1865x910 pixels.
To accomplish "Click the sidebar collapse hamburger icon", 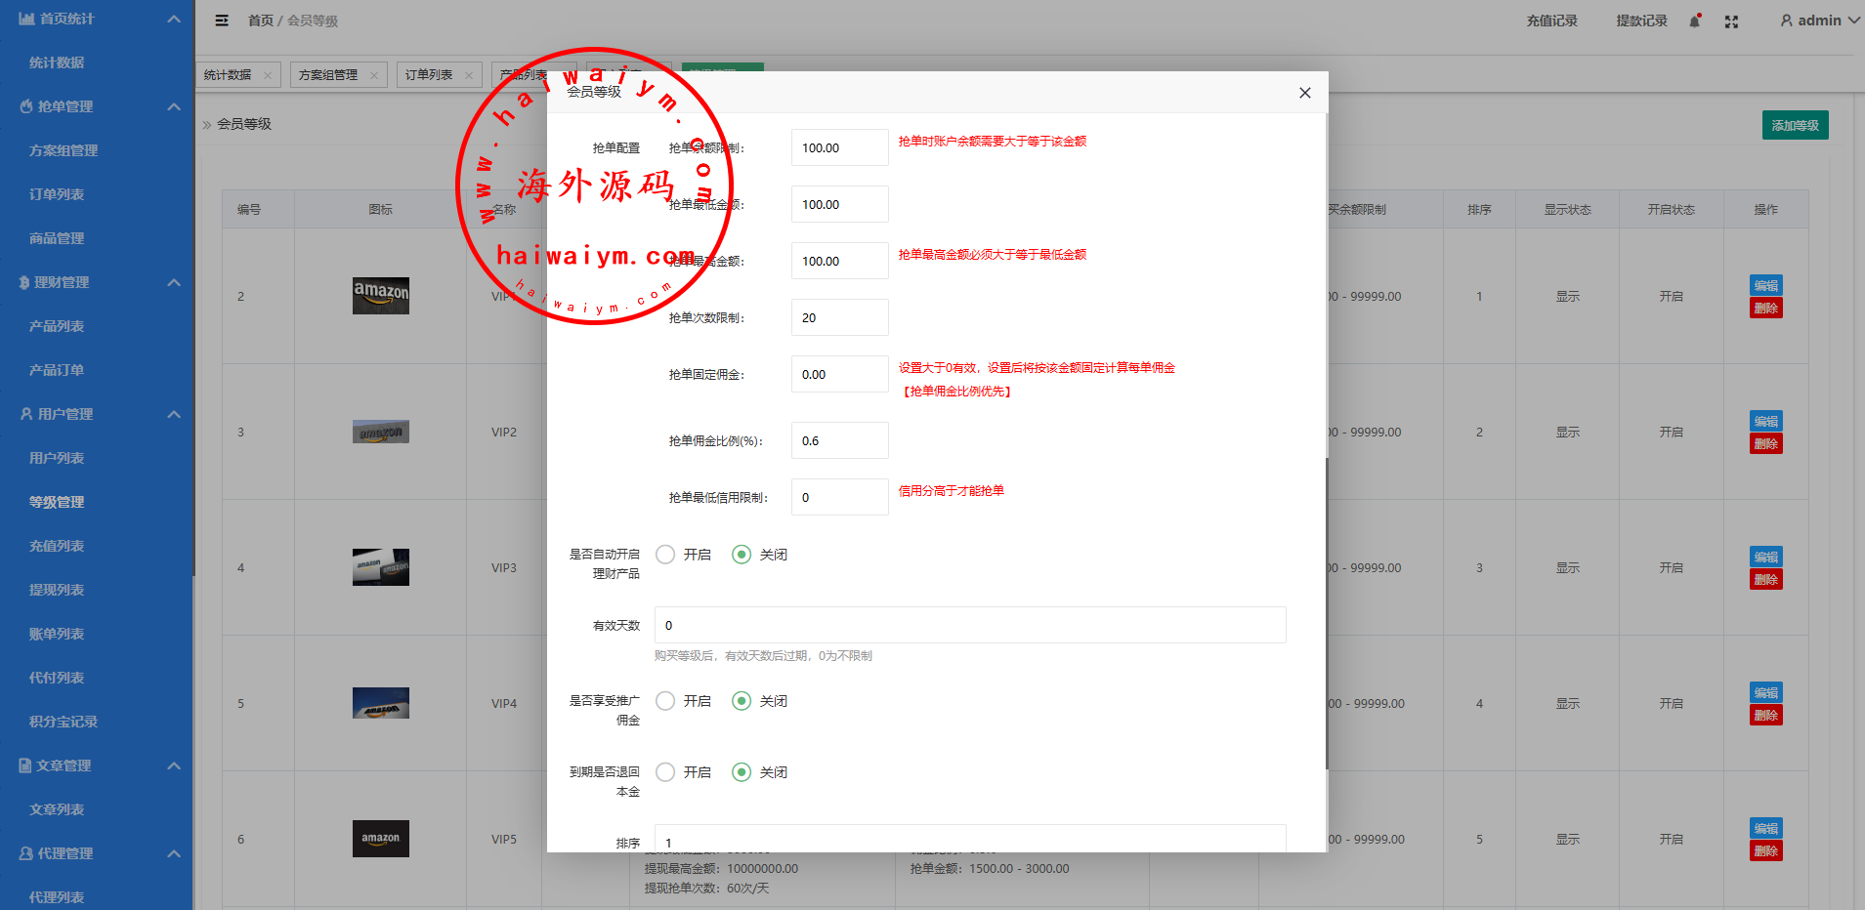I will coord(222,21).
